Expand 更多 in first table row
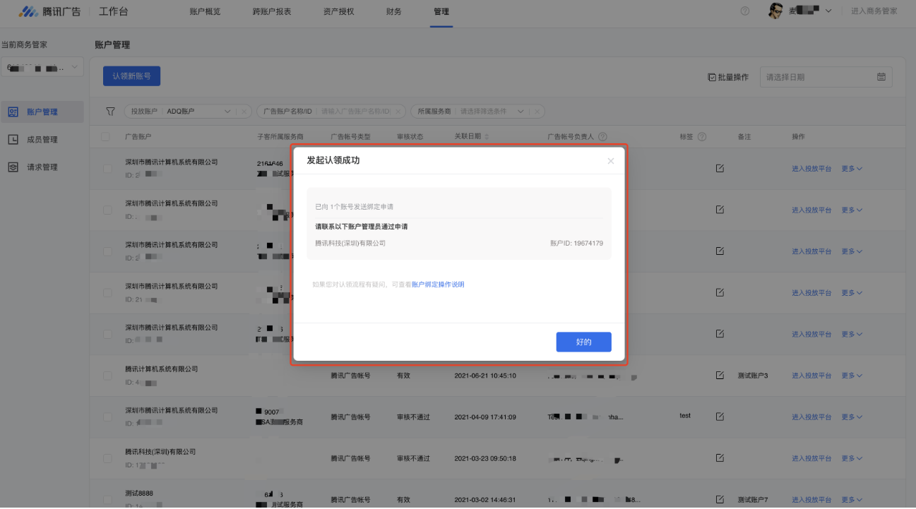Image resolution: width=916 pixels, height=509 pixels. pyautogui.click(x=852, y=169)
